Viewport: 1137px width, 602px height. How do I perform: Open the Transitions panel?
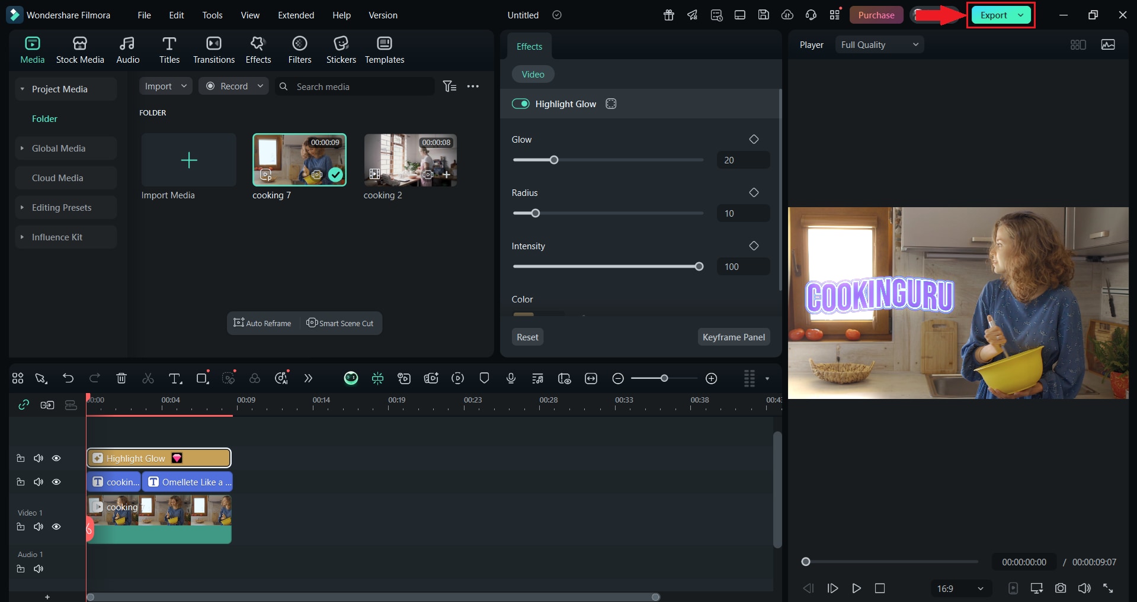click(213, 49)
